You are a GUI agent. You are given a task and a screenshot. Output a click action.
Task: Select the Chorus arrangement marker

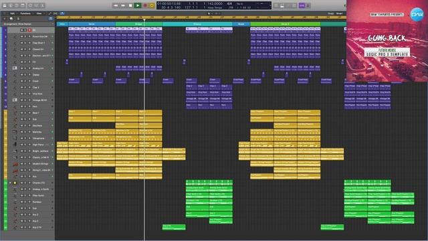click(x=197, y=24)
